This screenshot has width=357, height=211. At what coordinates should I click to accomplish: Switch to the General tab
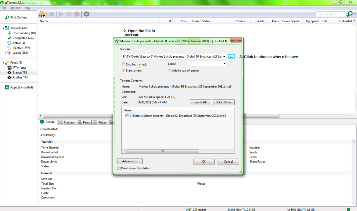point(48,122)
